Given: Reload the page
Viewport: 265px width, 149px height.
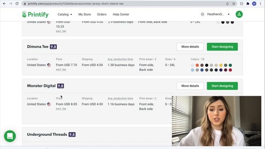Looking at the screenshot, I should coord(17,4).
